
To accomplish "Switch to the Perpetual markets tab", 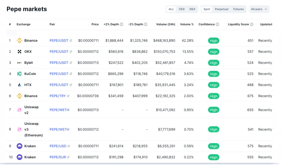I will pos(221,9).
